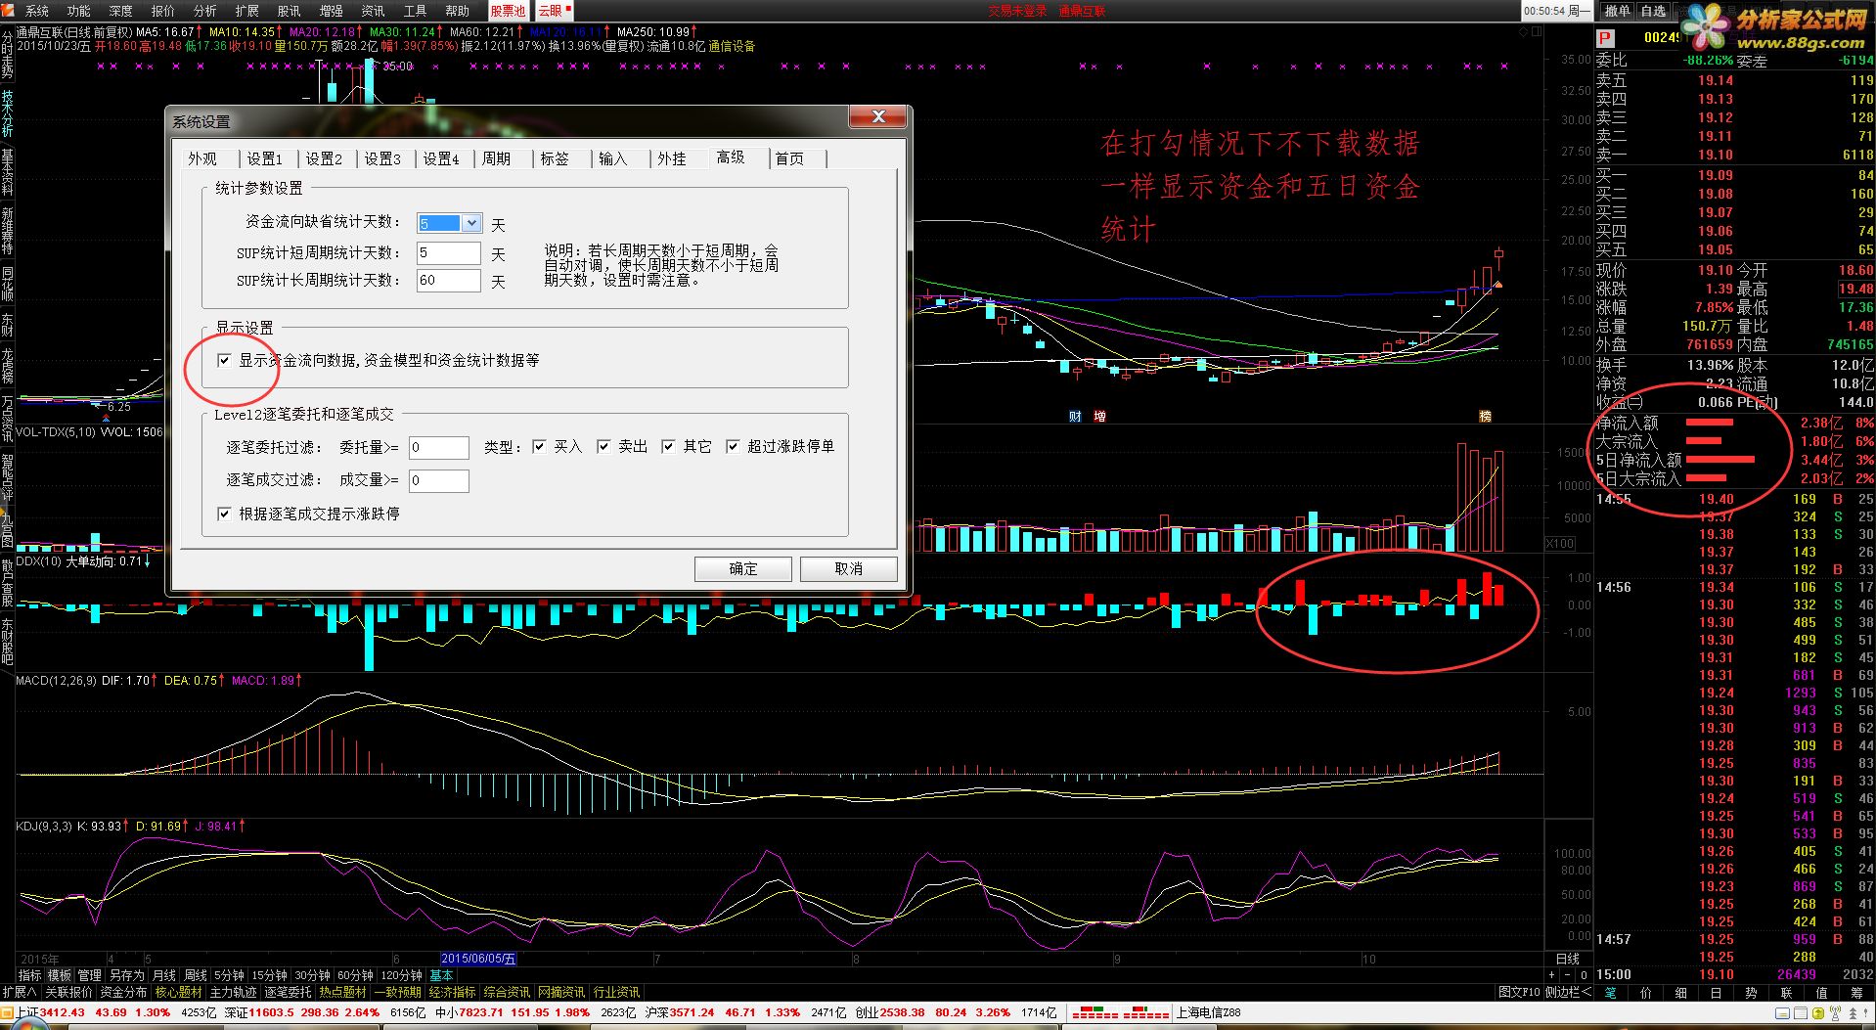
Task: Click the keyboard-style icon in status bar
Action: click(x=1782, y=1013)
